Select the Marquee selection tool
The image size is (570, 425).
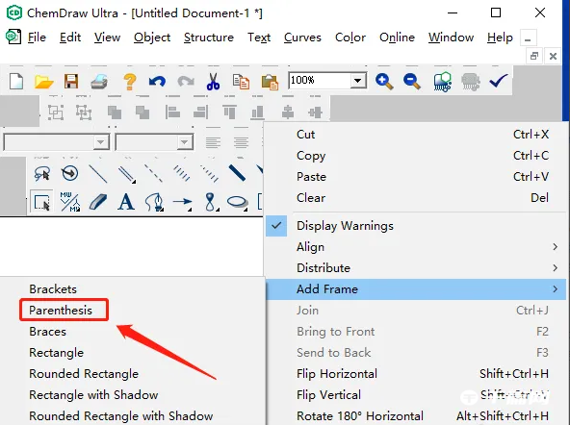[41, 202]
